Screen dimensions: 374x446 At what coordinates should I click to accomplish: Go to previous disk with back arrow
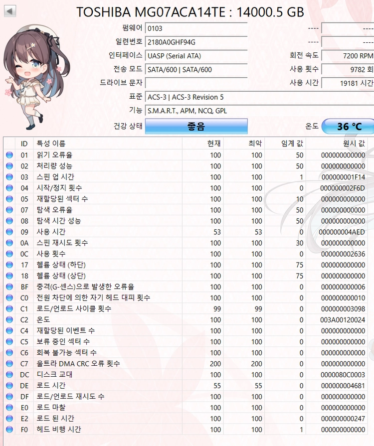pyautogui.click(x=10, y=11)
